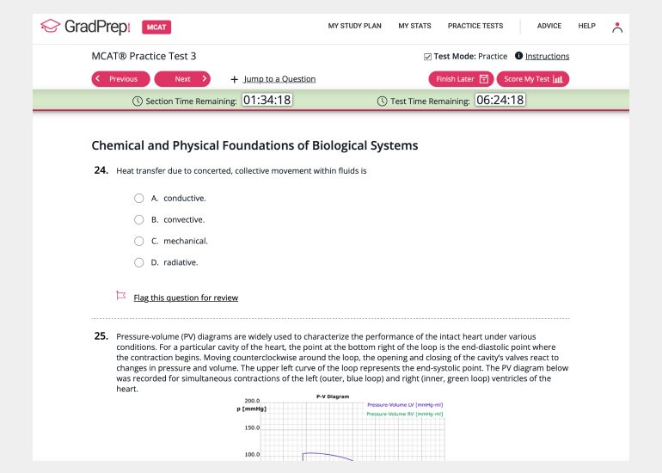Image resolution: width=662 pixels, height=473 pixels.
Task: Pick answer D. radiative
Action: pyautogui.click(x=138, y=262)
